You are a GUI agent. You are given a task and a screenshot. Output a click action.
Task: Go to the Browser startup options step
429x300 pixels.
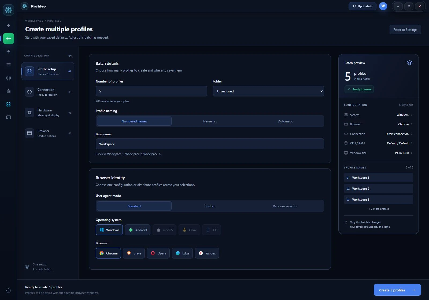point(48,133)
